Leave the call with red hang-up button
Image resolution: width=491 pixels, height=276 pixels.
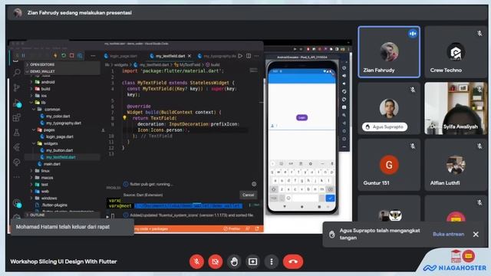293,261
